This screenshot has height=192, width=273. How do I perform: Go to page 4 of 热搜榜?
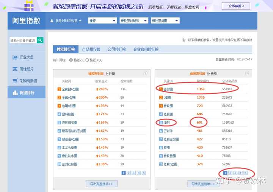tap(240, 173)
